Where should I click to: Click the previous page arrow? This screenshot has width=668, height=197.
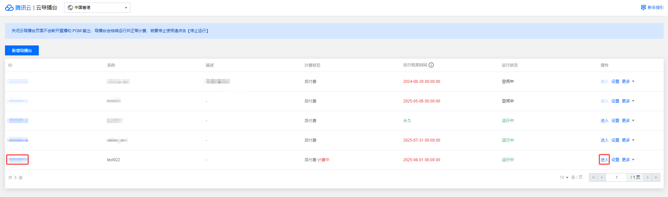click(602, 177)
